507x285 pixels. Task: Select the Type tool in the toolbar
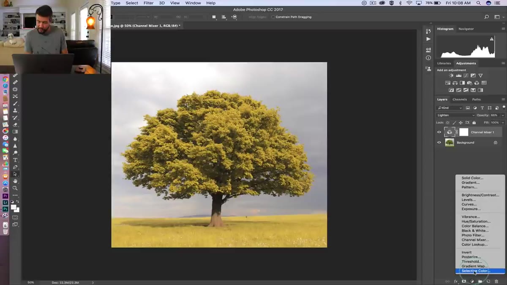point(15,160)
